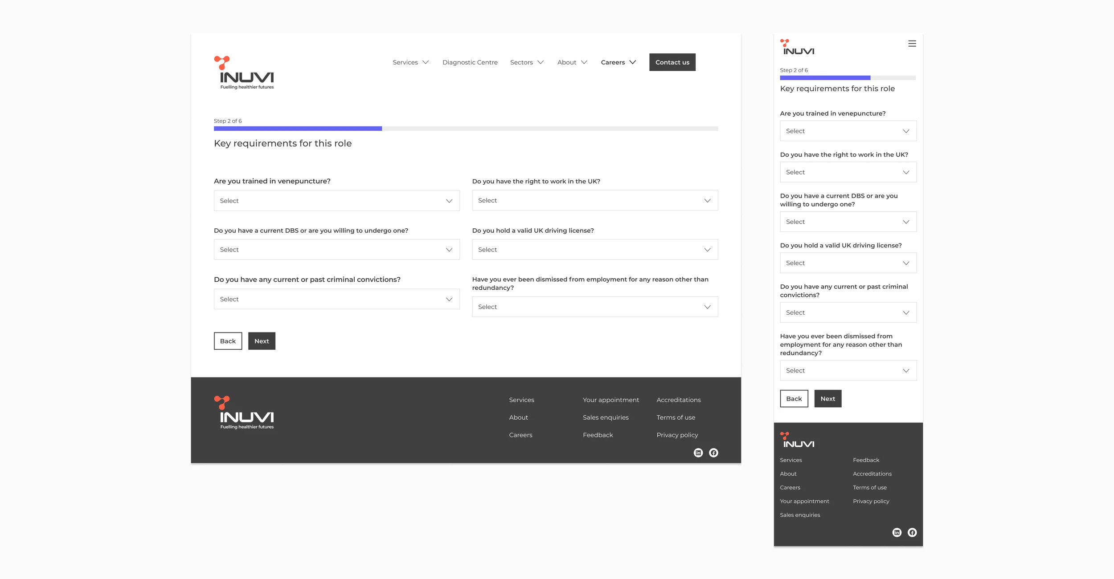
Task: Open Careers link in mobile footer
Action: [790, 488]
